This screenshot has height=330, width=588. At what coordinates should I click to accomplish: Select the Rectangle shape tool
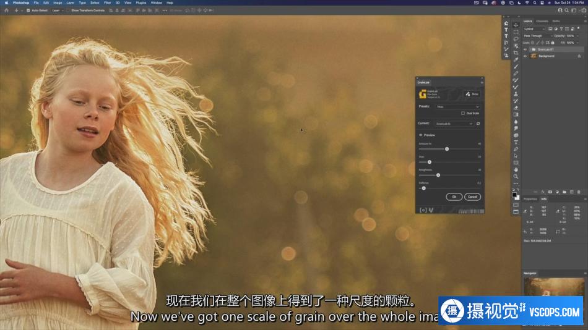click(516, 163)
